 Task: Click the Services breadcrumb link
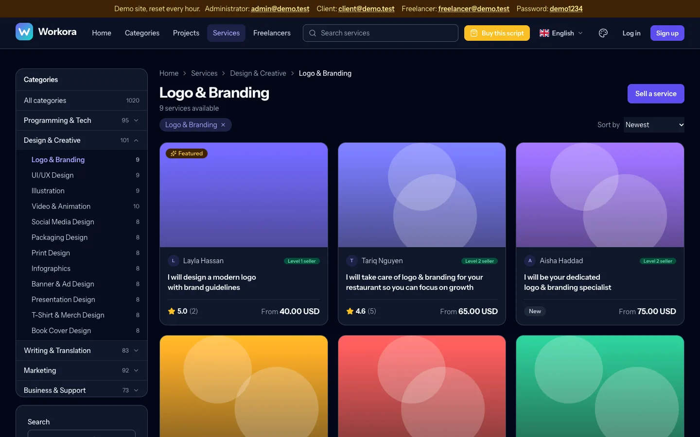point(204,73)
